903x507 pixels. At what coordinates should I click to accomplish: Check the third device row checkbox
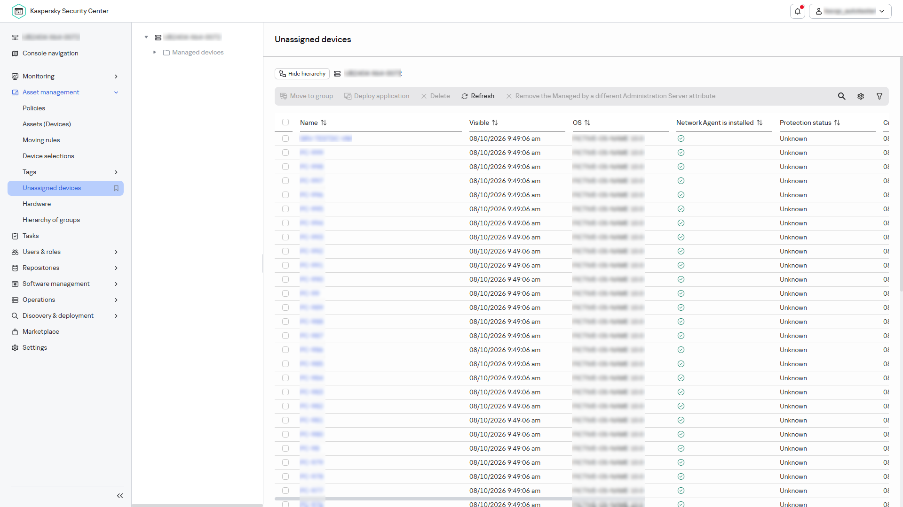(x=285, y=167)
